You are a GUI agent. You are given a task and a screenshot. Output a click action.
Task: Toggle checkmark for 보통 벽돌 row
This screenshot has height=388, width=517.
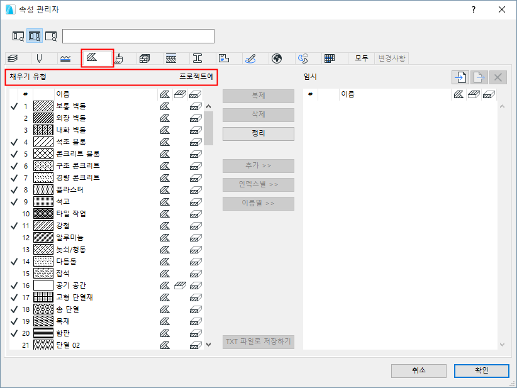click(x=14, y=106)
